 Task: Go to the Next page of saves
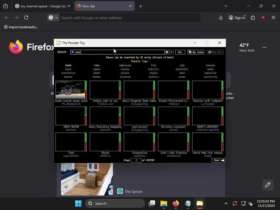click(218, 160)
